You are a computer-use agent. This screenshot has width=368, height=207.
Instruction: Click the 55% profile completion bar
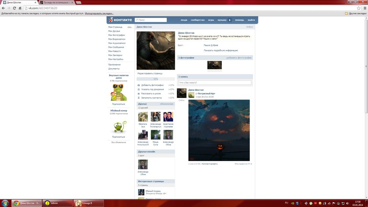point(156,79)
